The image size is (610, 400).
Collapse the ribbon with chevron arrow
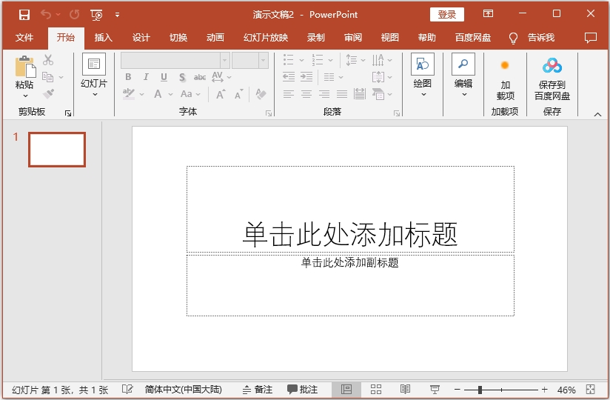597,113
